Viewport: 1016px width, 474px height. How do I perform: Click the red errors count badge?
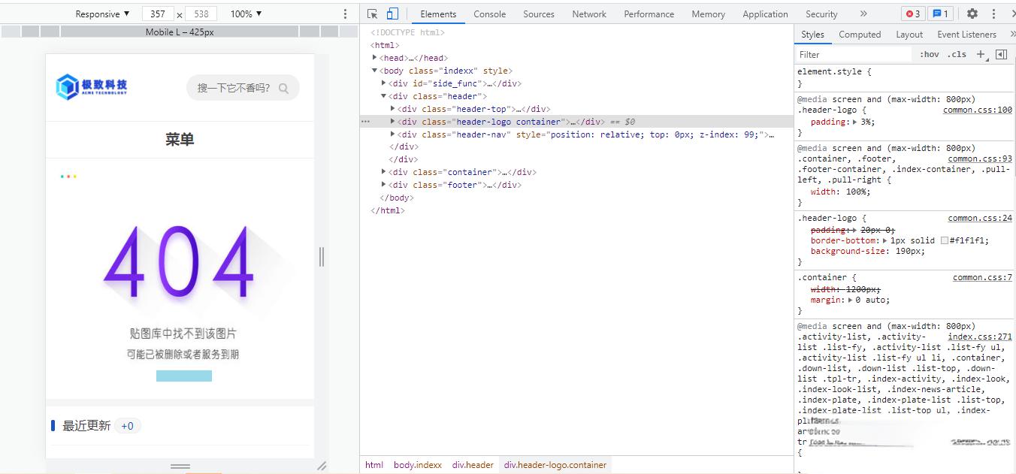(x=913, y=14)
